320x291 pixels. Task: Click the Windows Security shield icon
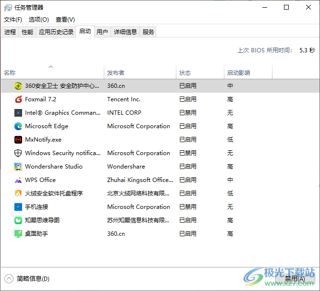point(18,153)
